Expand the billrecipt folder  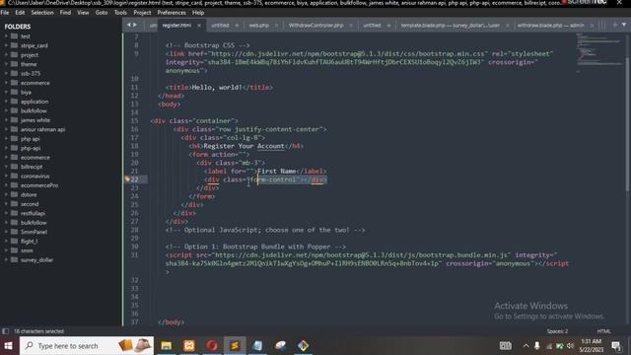pyautogui.click(x=6, y=167)
